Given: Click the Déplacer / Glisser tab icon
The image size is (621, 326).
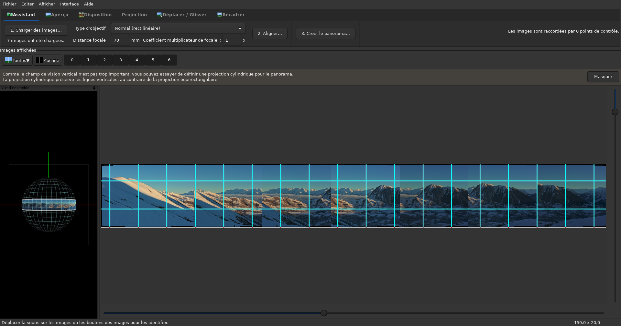Looking at the screenshot, I should pos(159,15).
